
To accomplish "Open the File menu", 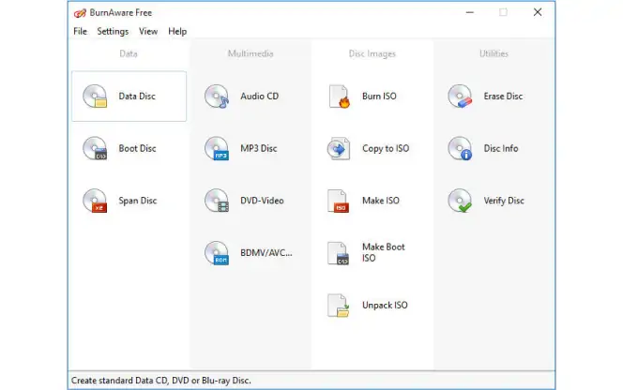I will (x=81, y=31).
